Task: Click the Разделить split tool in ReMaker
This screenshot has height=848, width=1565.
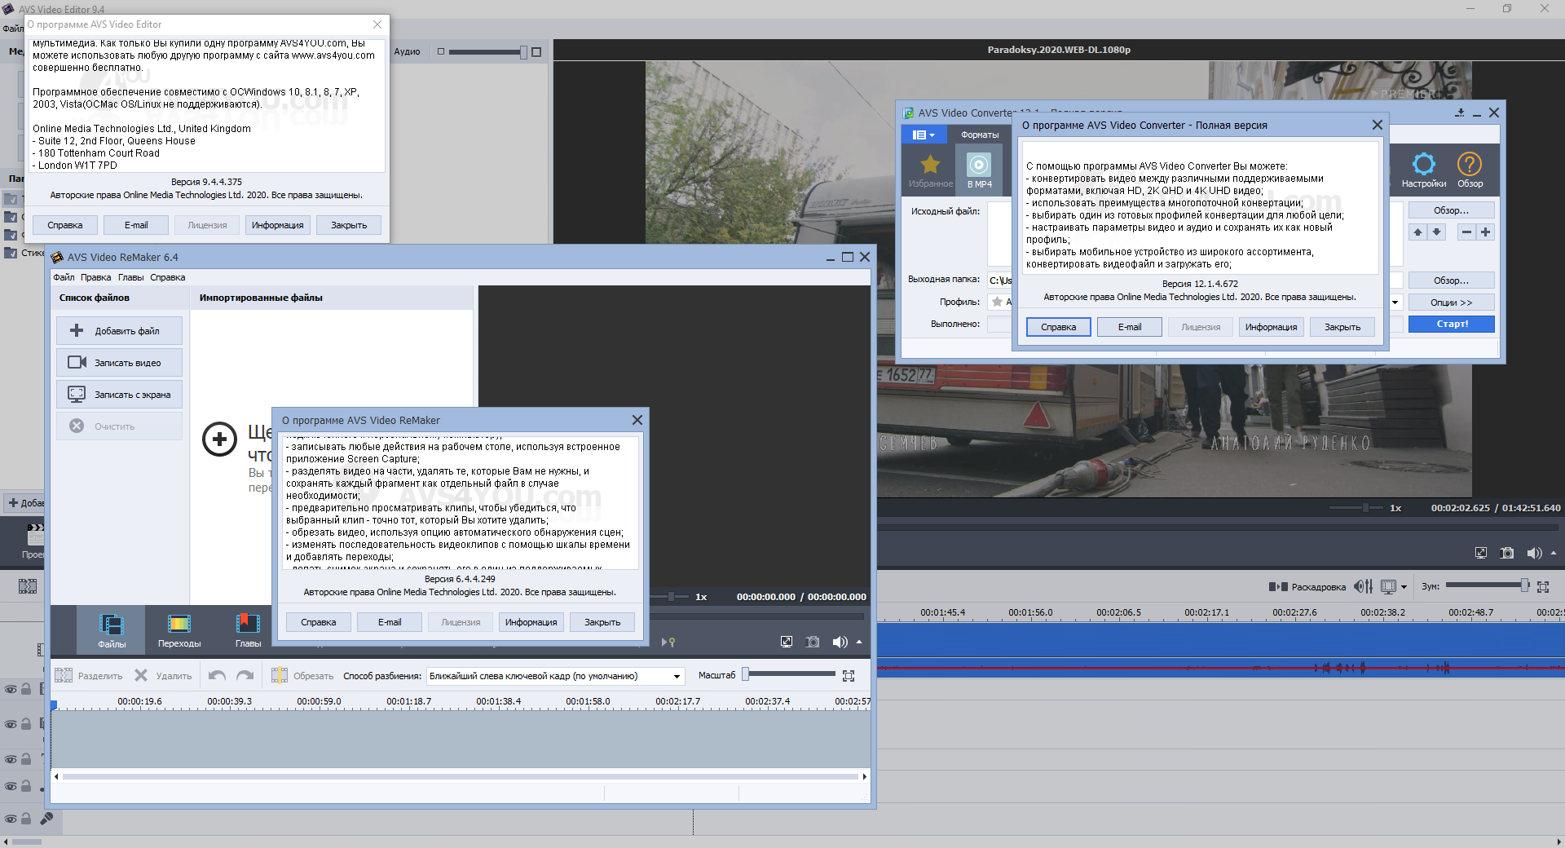Action: (x=89, y=676)
